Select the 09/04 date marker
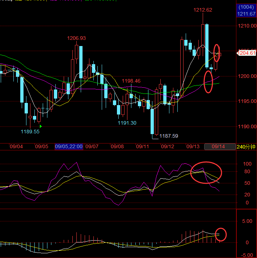The height and width of the screenshot is (258, 257). (x=16, y=146)
